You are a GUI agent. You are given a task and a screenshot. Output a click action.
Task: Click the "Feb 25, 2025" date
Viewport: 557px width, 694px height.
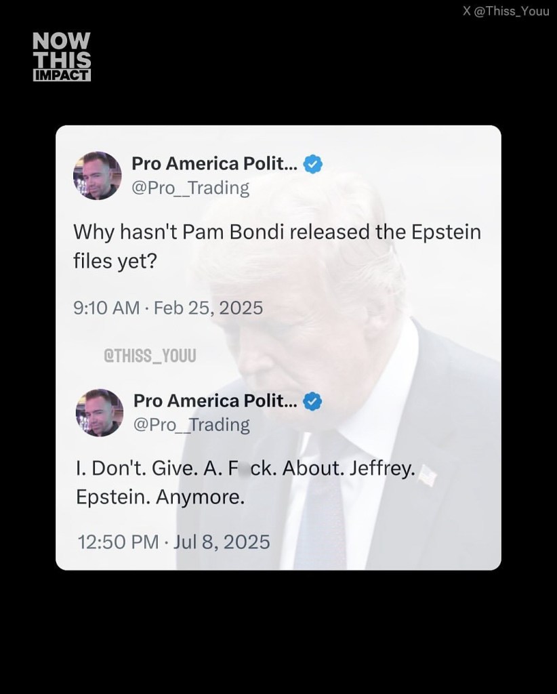tap(208, 308)
